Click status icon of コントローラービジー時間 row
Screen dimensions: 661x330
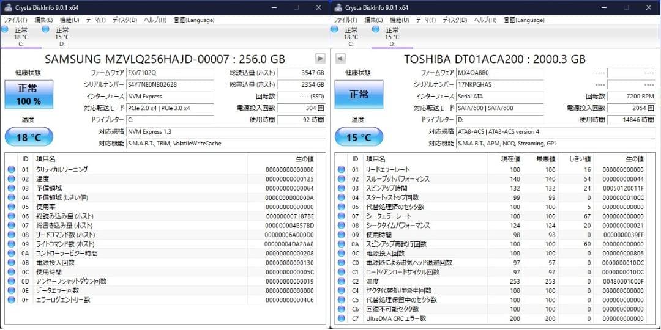11,254
